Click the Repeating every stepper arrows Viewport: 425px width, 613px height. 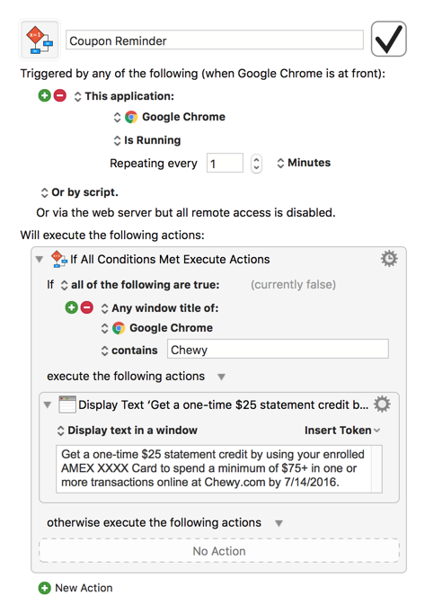[256, 163]
